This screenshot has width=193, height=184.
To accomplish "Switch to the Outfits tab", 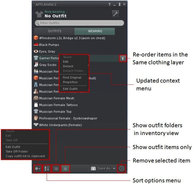I will click(x=55, y=31).
